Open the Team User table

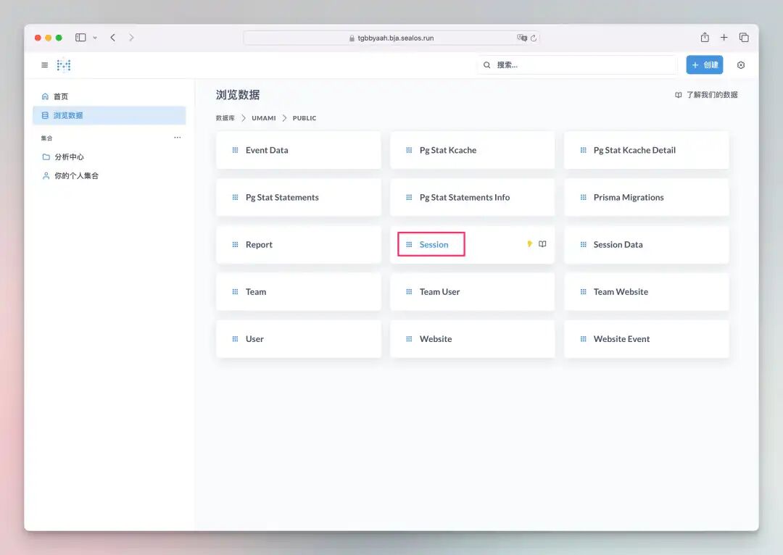point(473,292)
